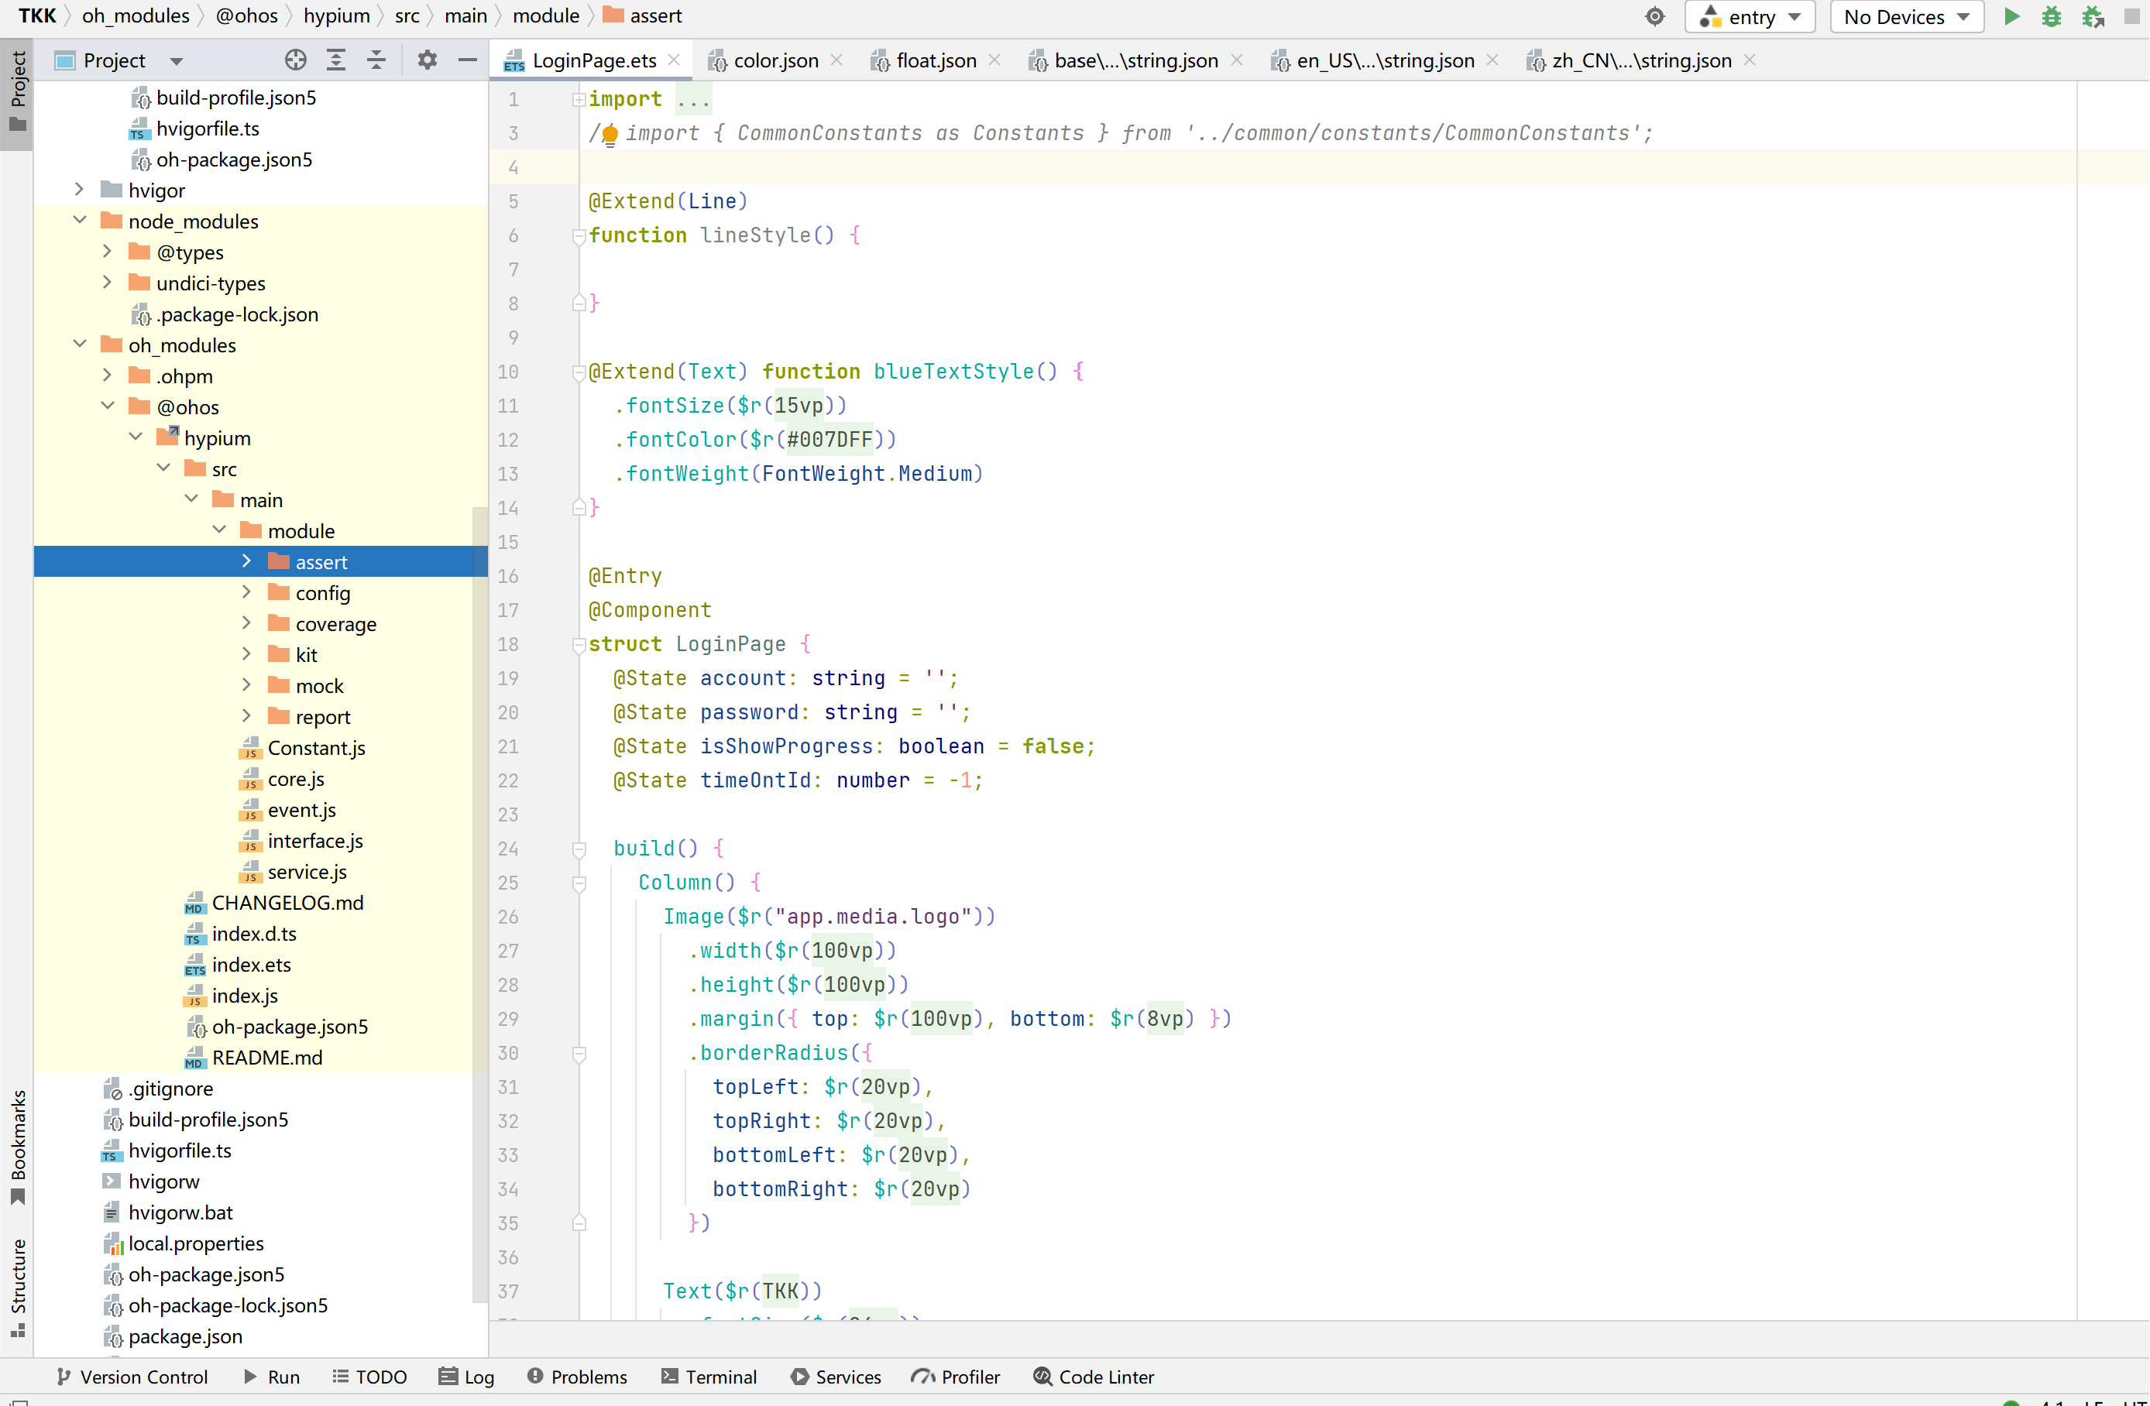This screenshot has height=1406, width=2150.
Task: Select Constant.js in the project tree
Action: 315,747
